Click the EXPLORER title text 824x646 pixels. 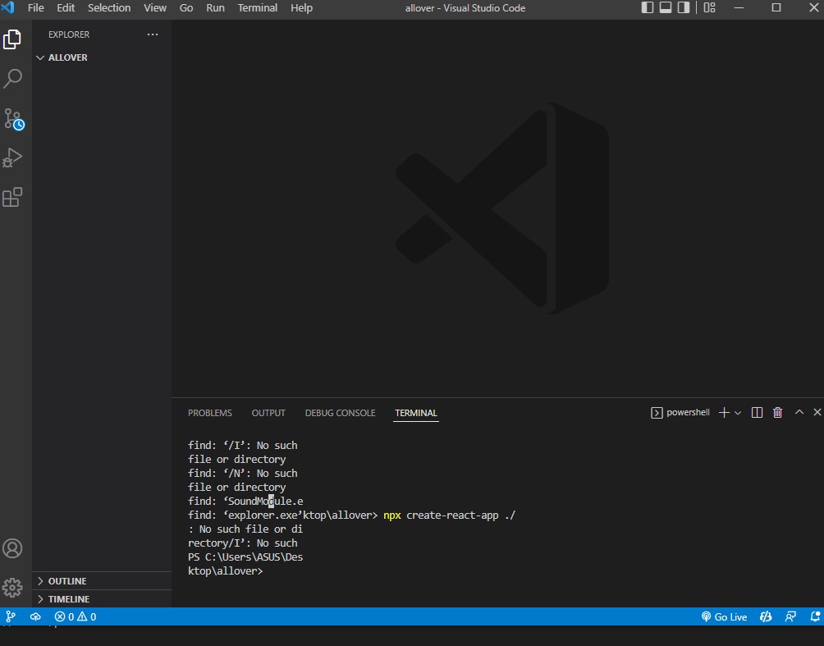pyautogui.click(x=69, y=34)
